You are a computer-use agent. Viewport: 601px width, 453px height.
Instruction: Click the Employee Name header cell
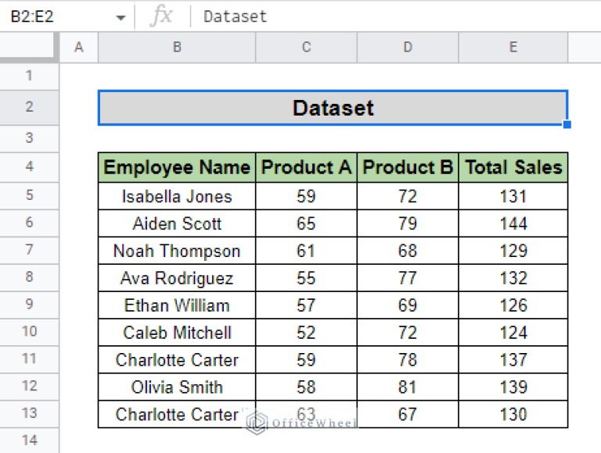point(177,167)
